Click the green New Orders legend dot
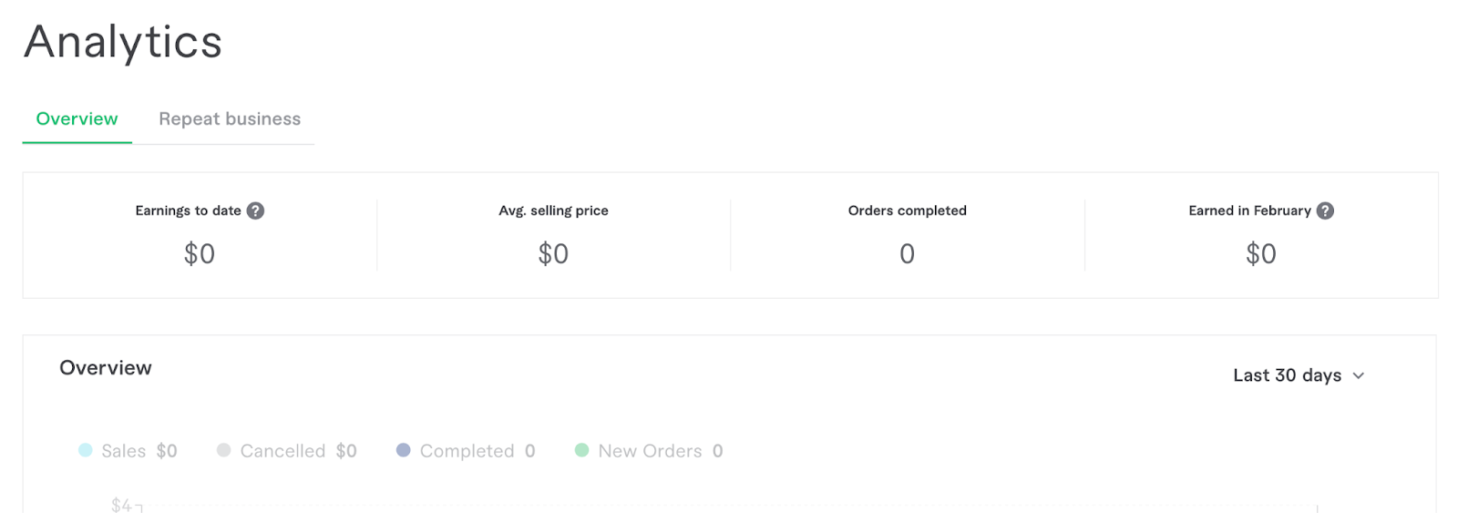Screen dimensions: 1458x513 (581, 450)
